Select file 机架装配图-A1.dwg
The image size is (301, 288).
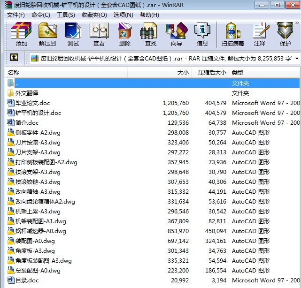pos(153,221)
